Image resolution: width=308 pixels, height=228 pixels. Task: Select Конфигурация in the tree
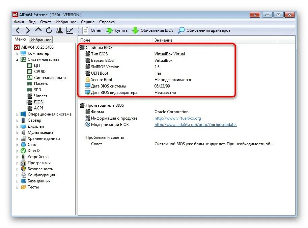pos(41,175)
